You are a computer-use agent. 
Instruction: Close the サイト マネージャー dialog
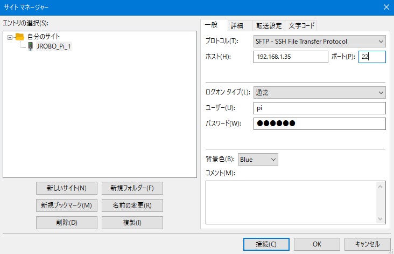[x=386, y=7]
